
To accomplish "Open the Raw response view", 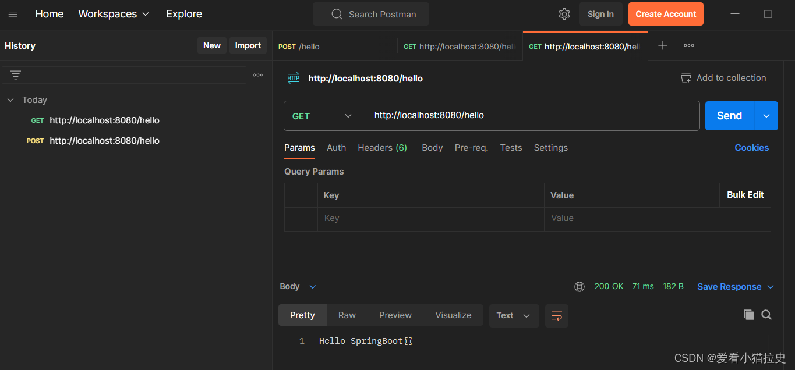I will point(347,315).
